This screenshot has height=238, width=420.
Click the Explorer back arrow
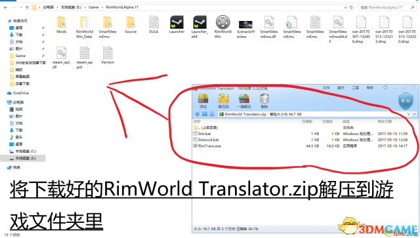(x=6, y=7)
